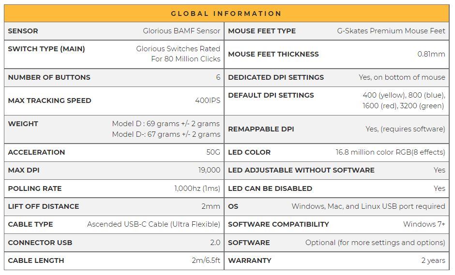Select the MAX TRACKING SPEED label
Viewport: 455px width, 275px height.
50,101
